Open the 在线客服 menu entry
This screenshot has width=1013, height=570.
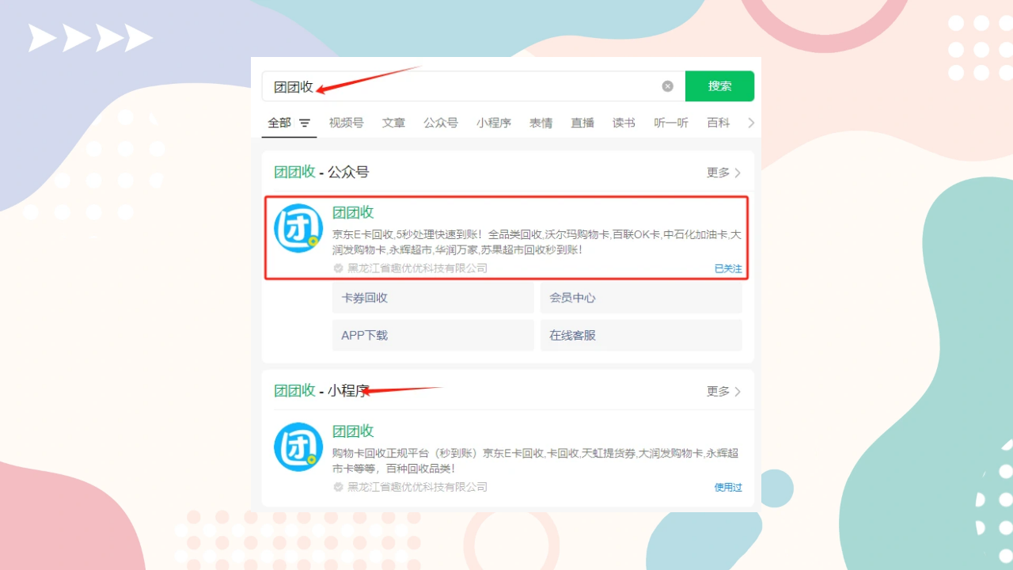641,335
